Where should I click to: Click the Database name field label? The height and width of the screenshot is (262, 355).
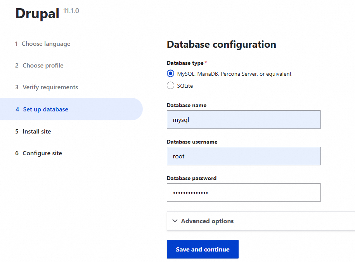(187, 105)
